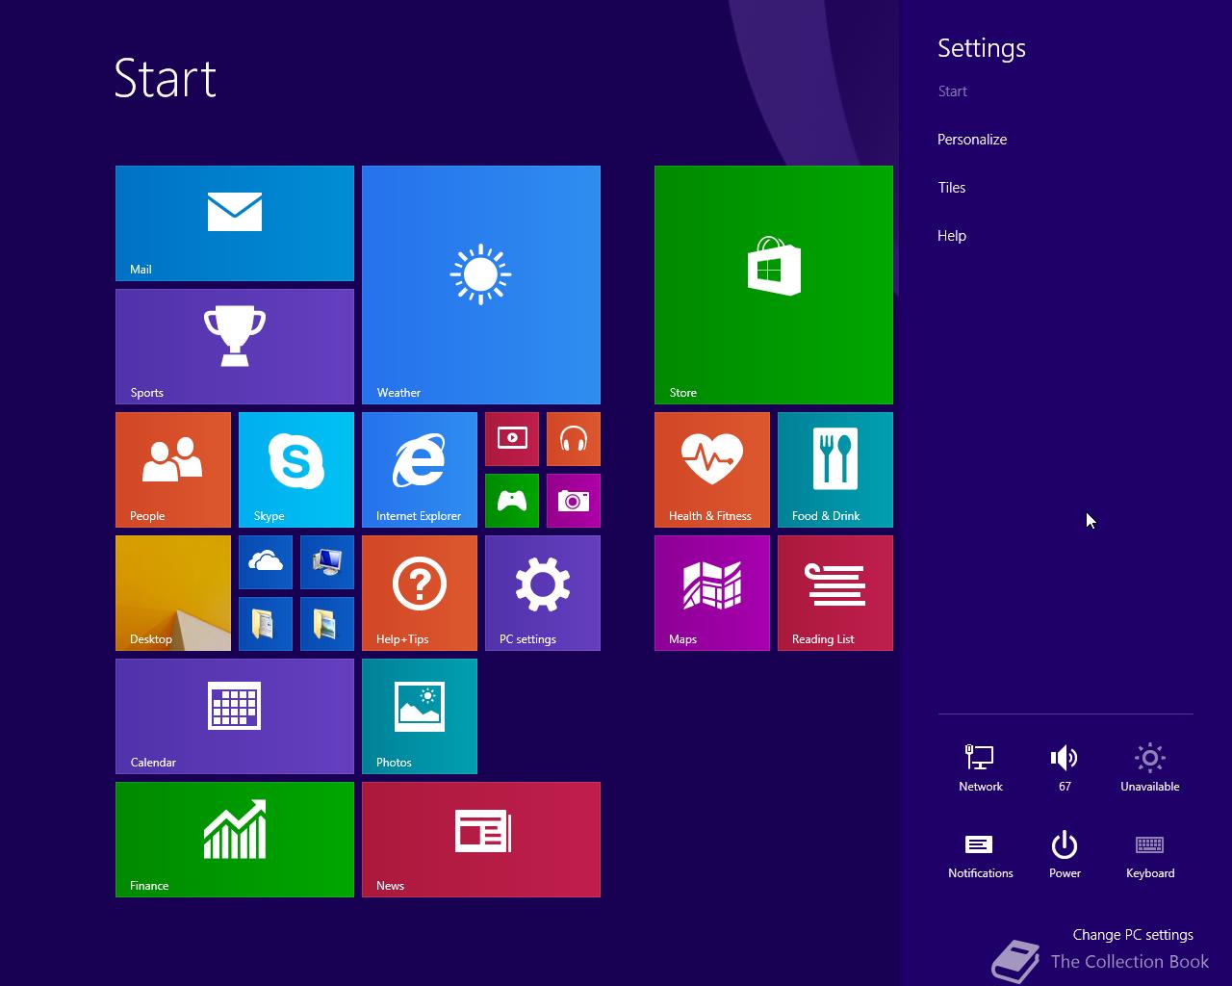The width and height of the screenshot is (1232, 986).
Task: Open the Internet Explorer tile
Action: tap(420, 470)
